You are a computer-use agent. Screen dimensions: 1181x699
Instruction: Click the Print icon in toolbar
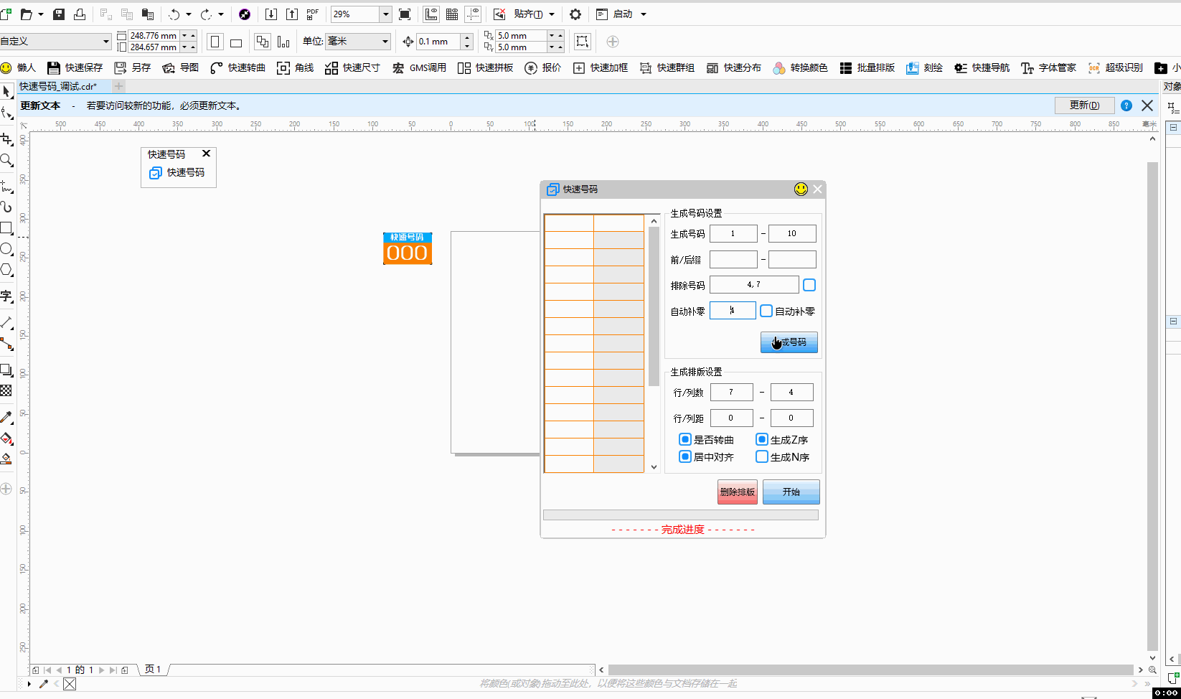[x=80, y=14]
